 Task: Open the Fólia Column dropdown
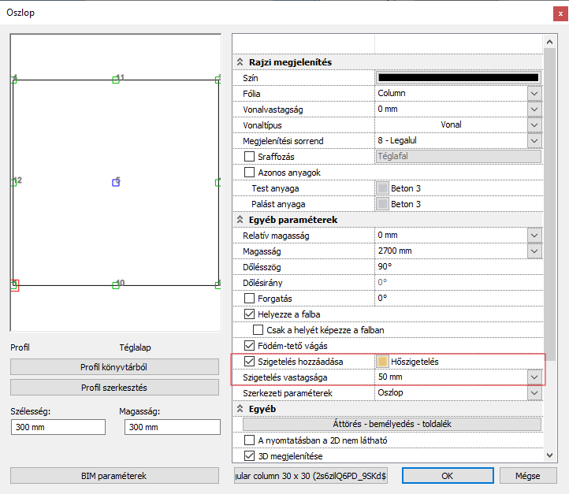534,94
